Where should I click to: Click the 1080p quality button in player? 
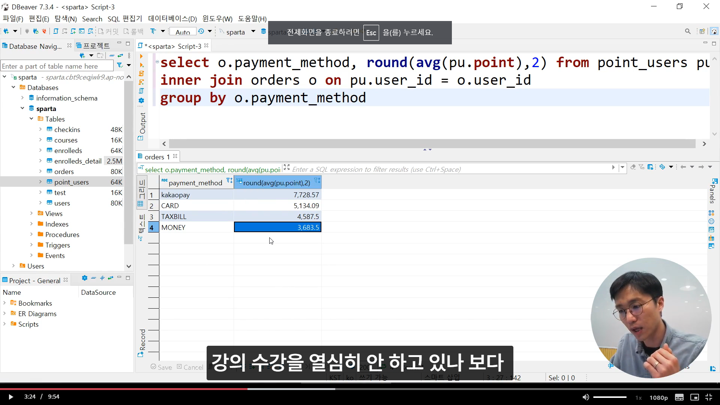(658, 397)
